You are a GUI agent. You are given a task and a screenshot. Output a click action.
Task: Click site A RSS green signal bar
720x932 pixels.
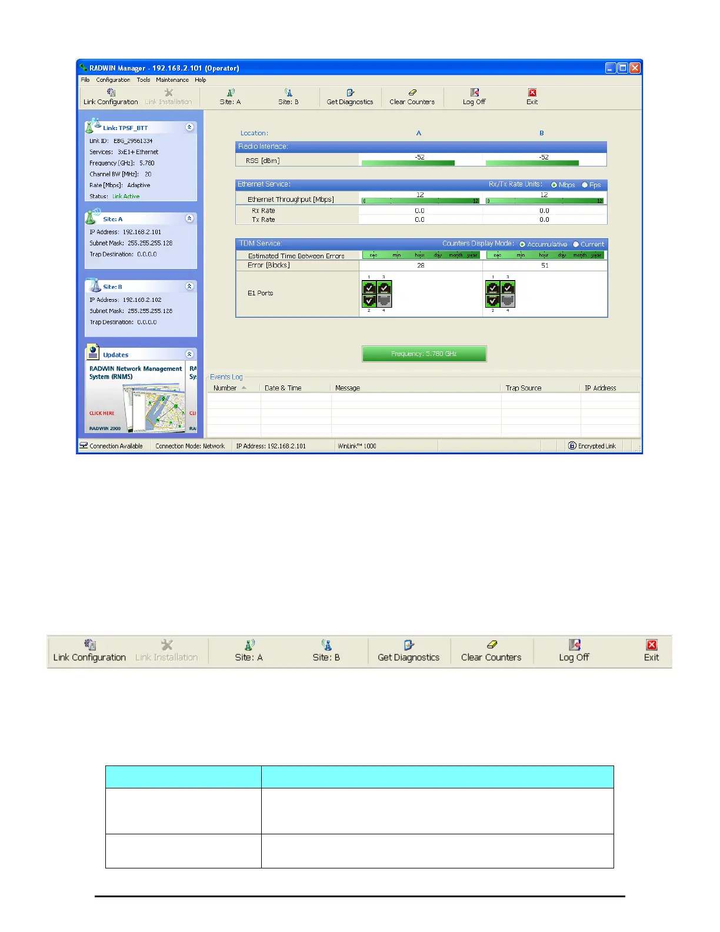pos(408,163)
